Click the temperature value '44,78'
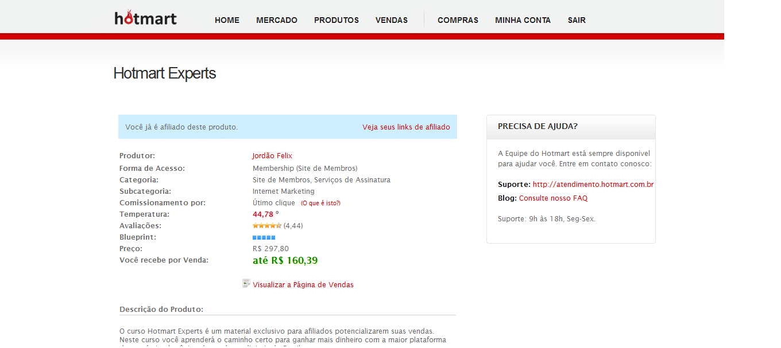The image size is (781, 348). point(263,214)
